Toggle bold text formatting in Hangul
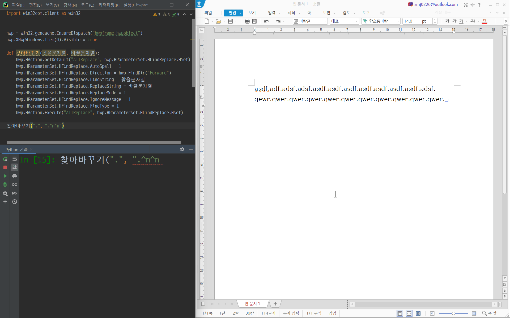The height and width of the screenshot is (318, 510). [447, 21]
